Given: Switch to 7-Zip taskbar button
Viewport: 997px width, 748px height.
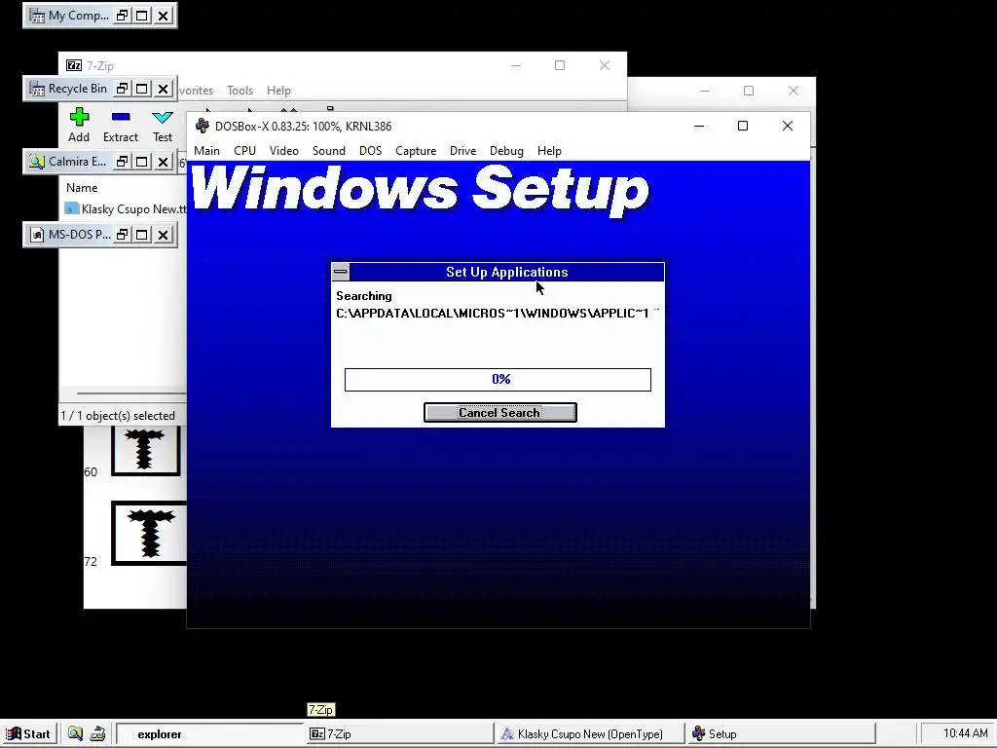Looking at the screenshot, I should (x=398, y=733).
